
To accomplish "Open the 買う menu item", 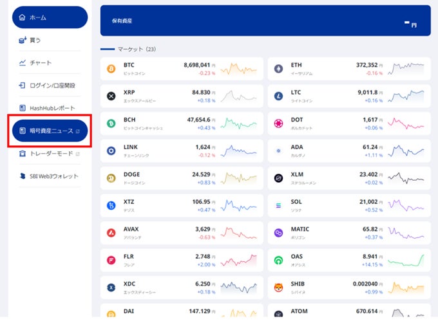I will point(50,40).
